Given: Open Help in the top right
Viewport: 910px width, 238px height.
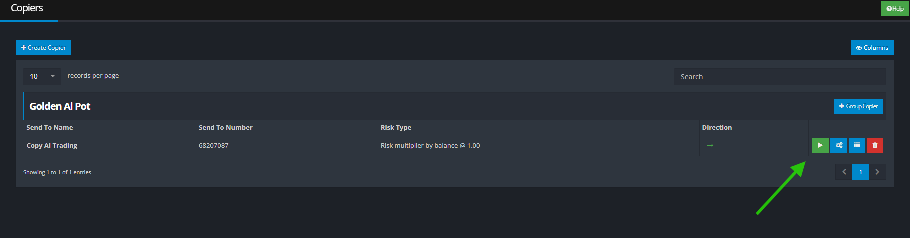Looking at the screenshot, I should click(895, 8).
